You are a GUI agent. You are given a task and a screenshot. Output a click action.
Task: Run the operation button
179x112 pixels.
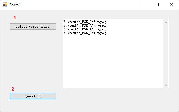33,96
